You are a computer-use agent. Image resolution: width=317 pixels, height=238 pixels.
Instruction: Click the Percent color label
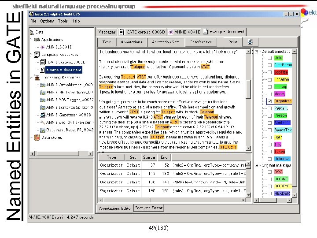point(281,108)
